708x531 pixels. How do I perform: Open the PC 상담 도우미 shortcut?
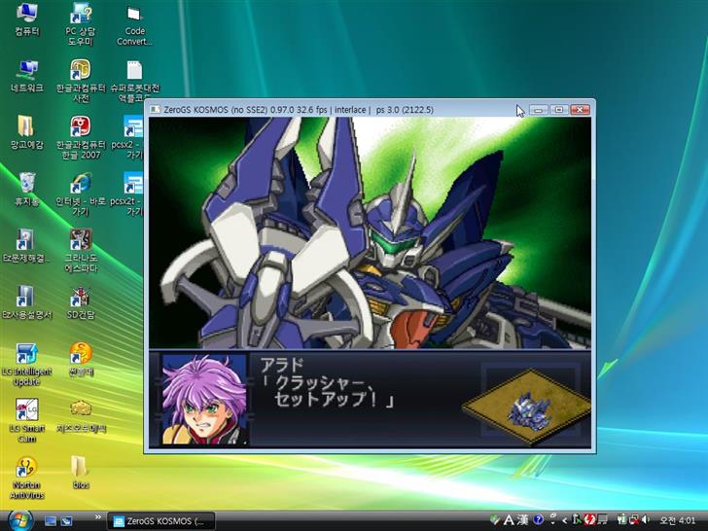point(81,24)
